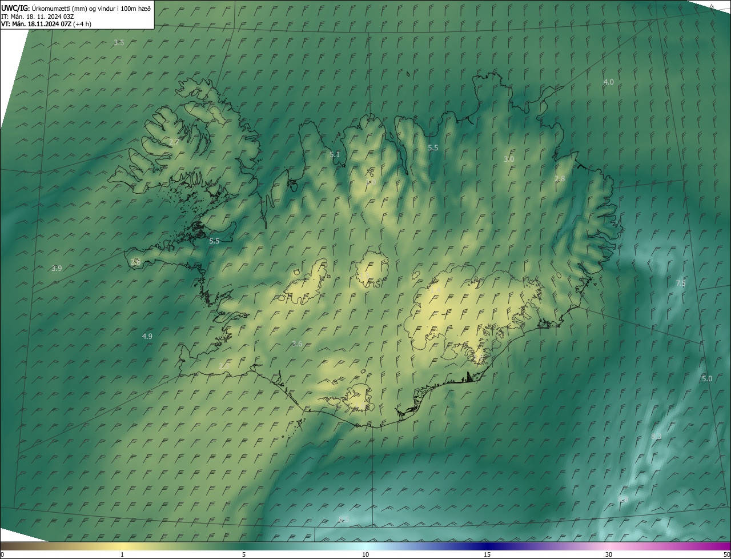Select the 4.9 value label on the map

tap(147, 337)
